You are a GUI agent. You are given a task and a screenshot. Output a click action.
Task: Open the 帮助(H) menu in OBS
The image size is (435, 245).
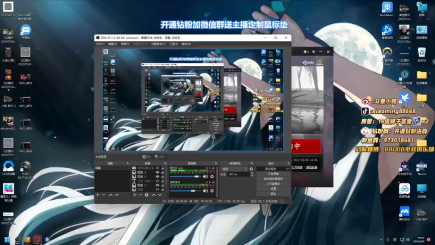pyautogui.click(x=186, y=44)
